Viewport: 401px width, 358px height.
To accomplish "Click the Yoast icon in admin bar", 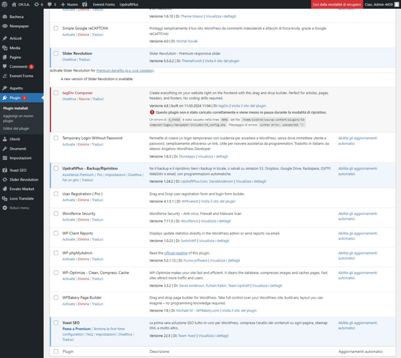I will click(85, 4).
